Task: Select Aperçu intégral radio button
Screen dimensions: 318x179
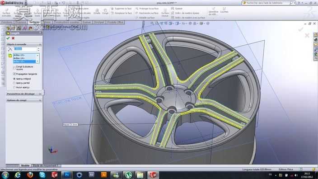Action: click(x=14, y=79)
